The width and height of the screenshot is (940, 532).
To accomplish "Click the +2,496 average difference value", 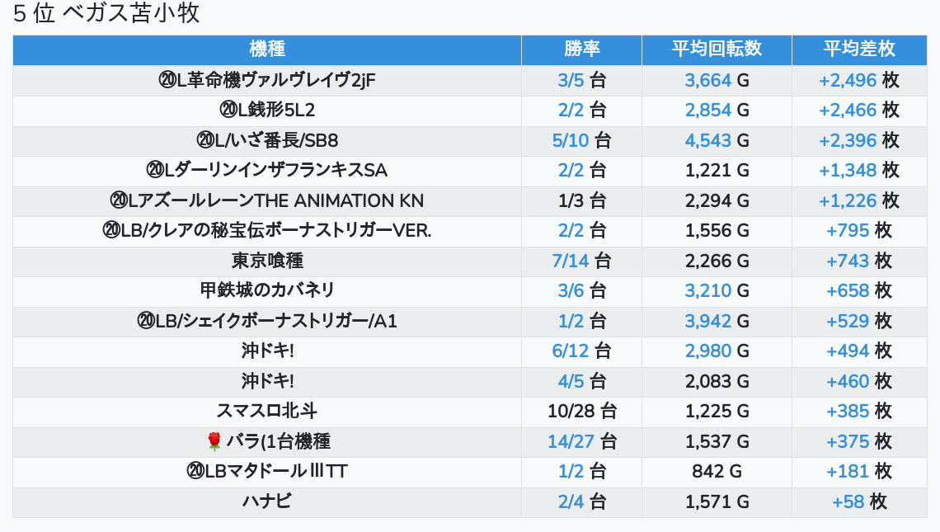I will (x=847, y=81).
